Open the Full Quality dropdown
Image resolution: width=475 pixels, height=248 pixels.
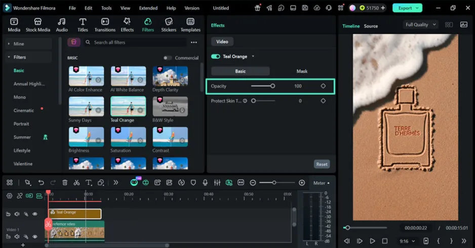pyautogui.click(x=421, y=25)
